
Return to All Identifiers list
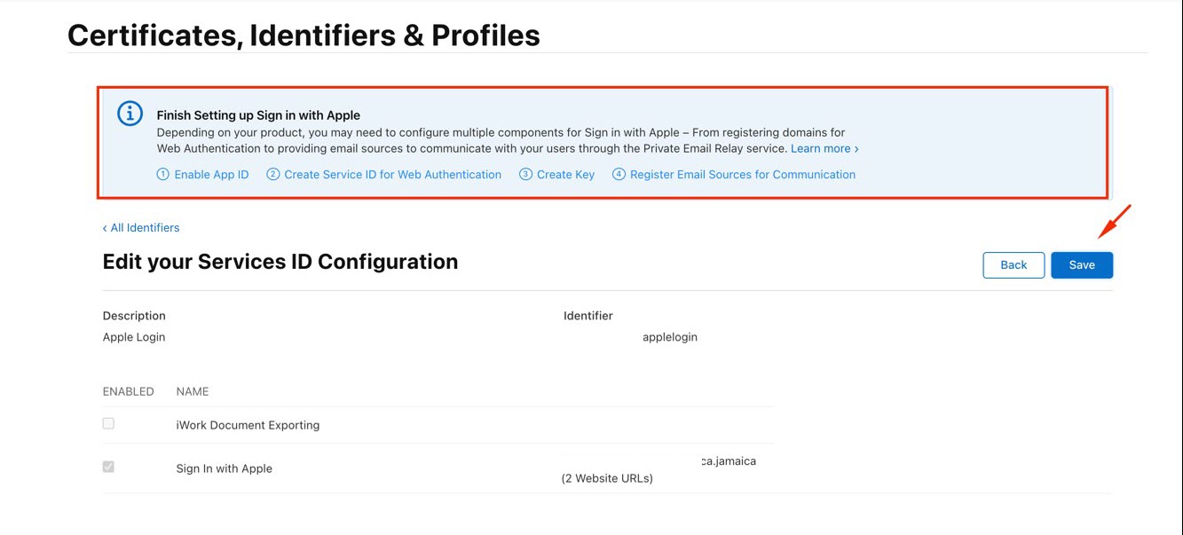tap(145, 228)
